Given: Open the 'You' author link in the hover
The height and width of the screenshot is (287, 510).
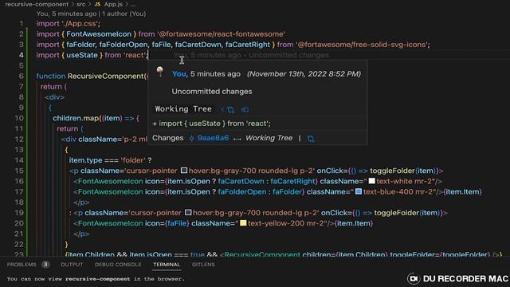Looking at the screenshot, I should coord(179,74).
